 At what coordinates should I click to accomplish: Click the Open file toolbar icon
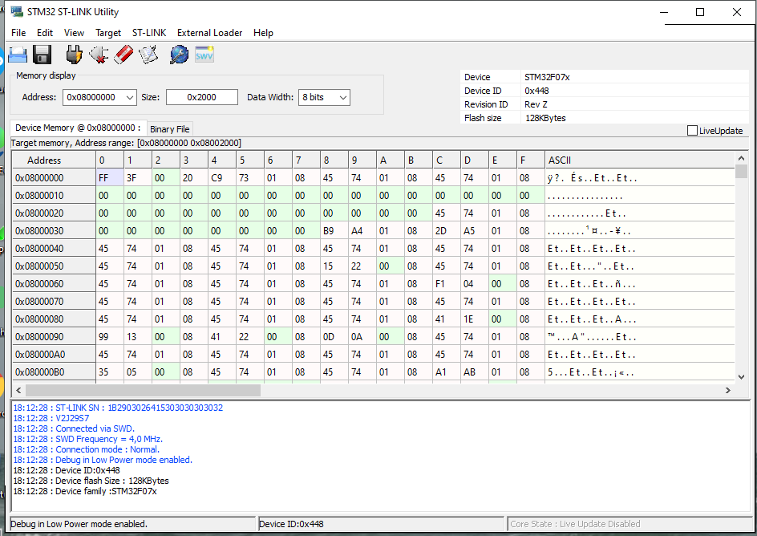[18, 55]
